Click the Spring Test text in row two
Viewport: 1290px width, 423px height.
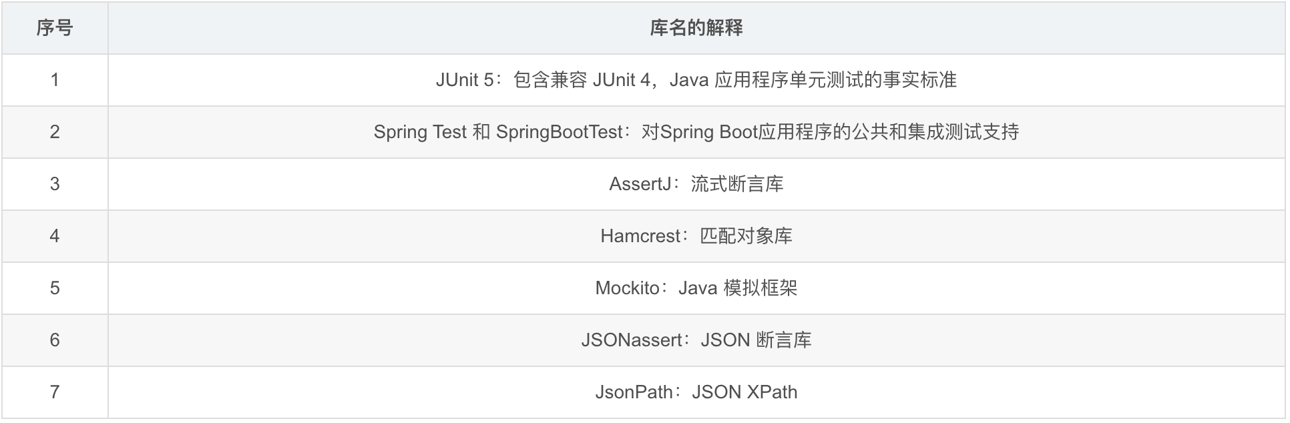tap(420, 132)
